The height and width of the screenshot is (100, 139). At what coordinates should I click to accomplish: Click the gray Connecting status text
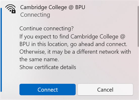[35, 15]
